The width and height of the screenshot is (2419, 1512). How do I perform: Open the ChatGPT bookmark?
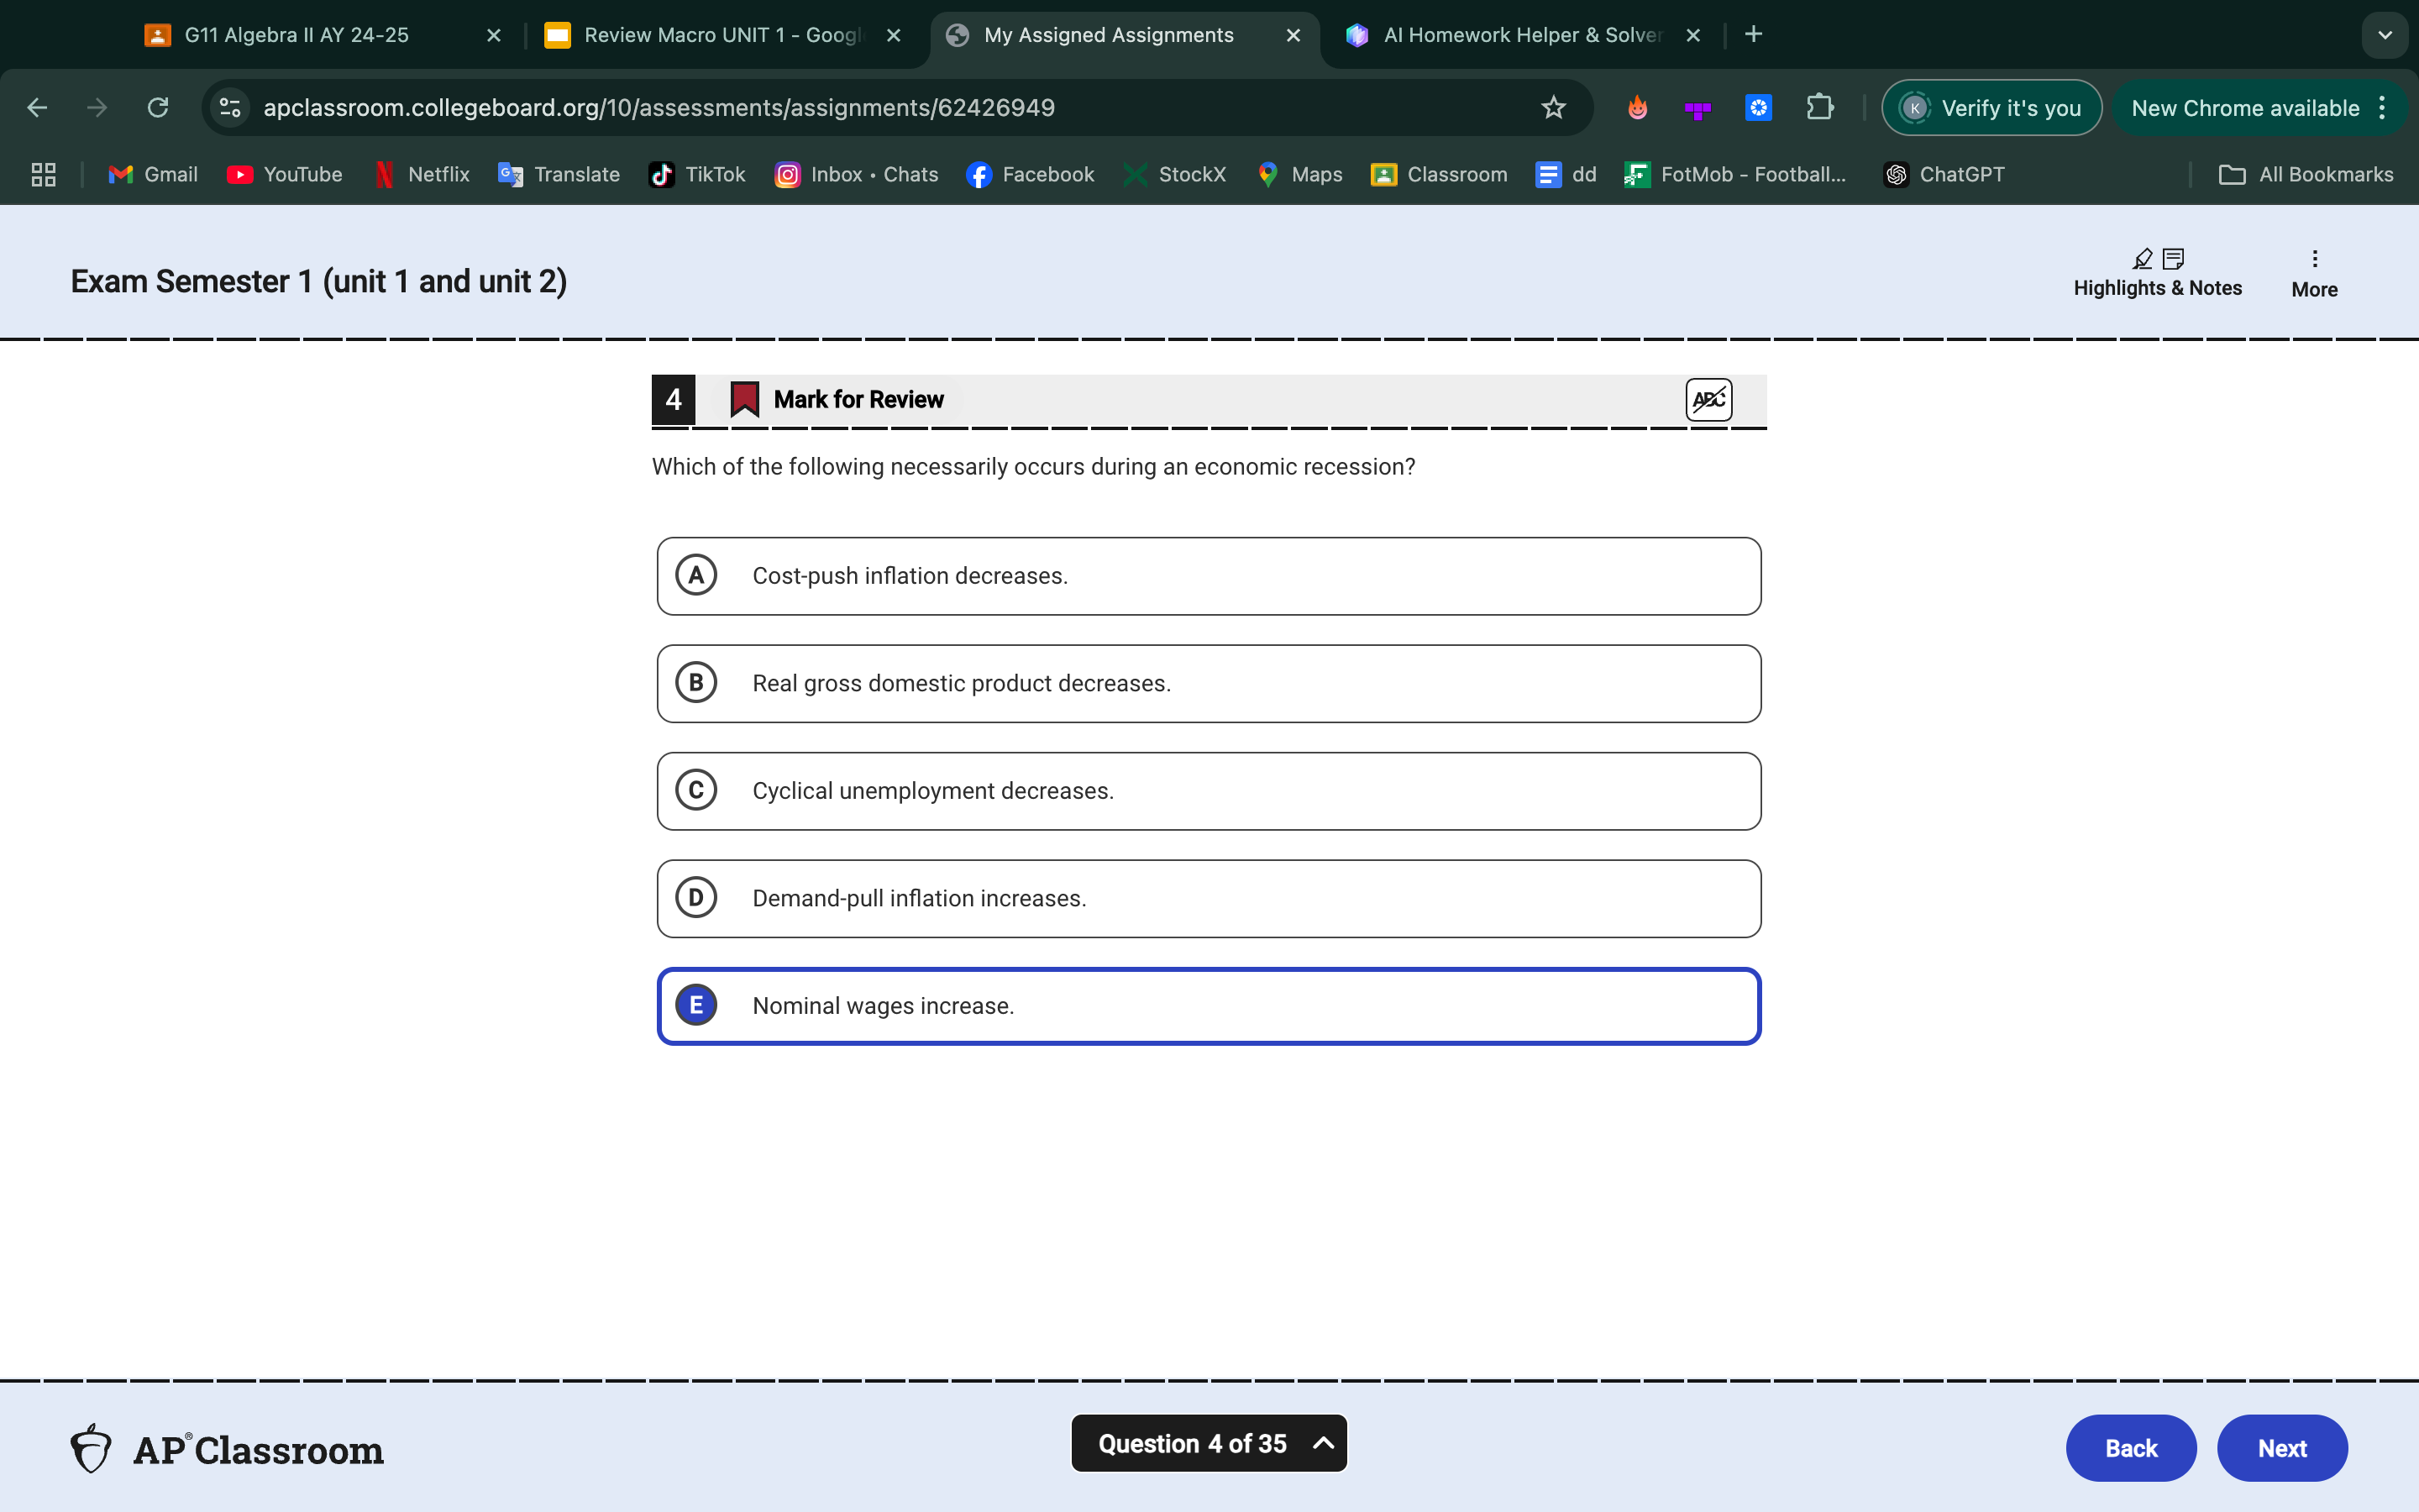click(x=1944, y=175)
